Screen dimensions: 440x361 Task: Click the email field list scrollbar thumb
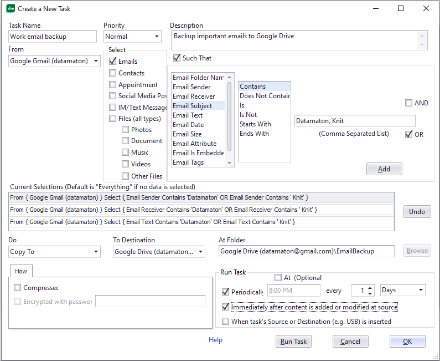pos(230,116)
